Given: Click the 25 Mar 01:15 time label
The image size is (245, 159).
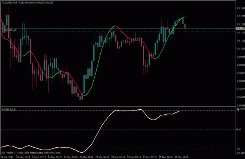Looking at the screenshot, I should (102, 157).
